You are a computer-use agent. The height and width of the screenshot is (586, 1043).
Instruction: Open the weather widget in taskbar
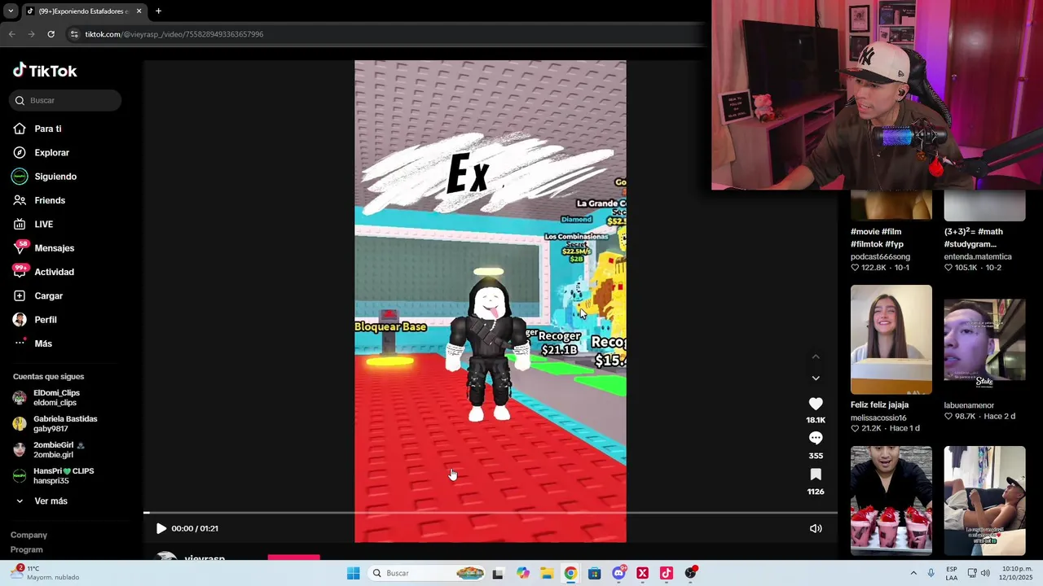(46, 573)
